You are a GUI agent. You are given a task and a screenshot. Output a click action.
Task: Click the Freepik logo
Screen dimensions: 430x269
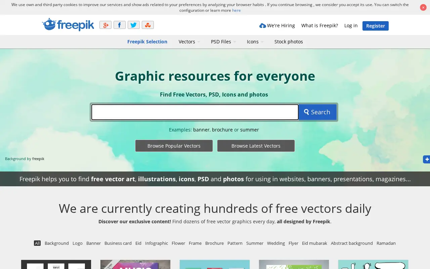(68, 25)
